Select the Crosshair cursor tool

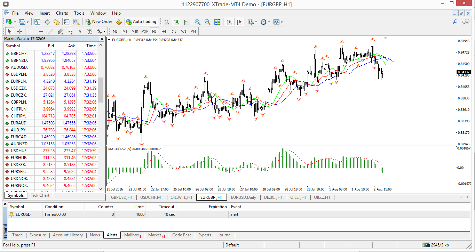pyautogui.click(x=19, y=31)
